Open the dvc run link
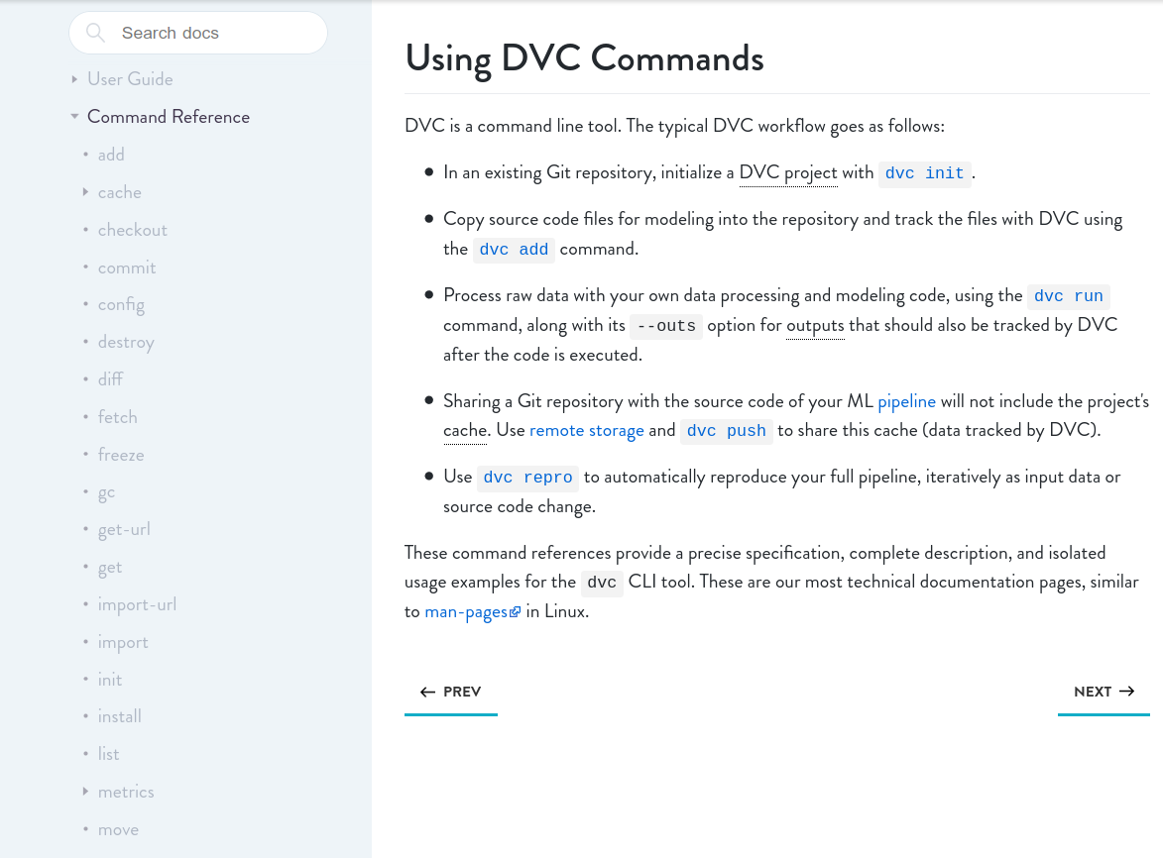The width and height of the screenshot is (1163, 858). point(1068,296)
